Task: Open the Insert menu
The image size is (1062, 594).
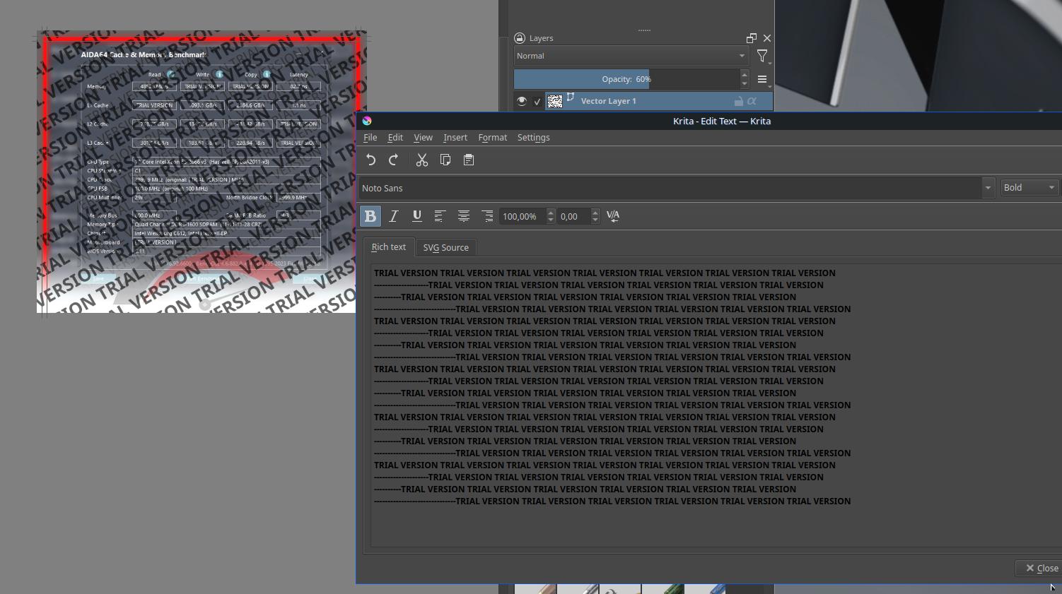Action: tap(455, 138)
